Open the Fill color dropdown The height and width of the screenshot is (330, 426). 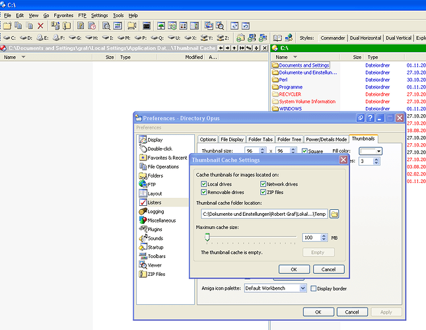pos(371,151)
